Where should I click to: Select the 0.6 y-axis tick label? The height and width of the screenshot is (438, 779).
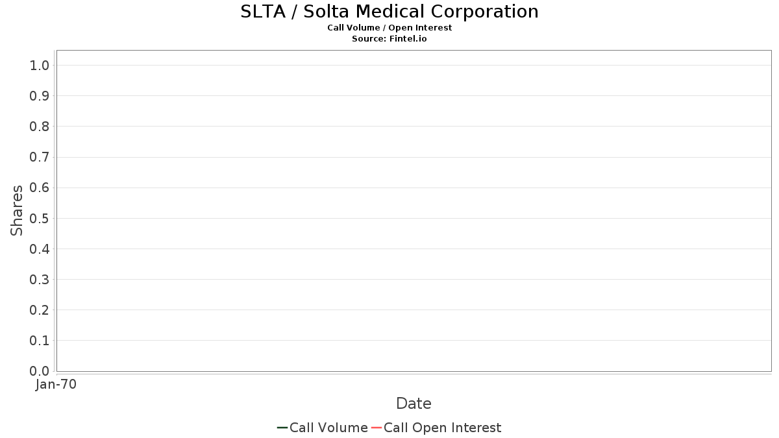tap(40, 188)
